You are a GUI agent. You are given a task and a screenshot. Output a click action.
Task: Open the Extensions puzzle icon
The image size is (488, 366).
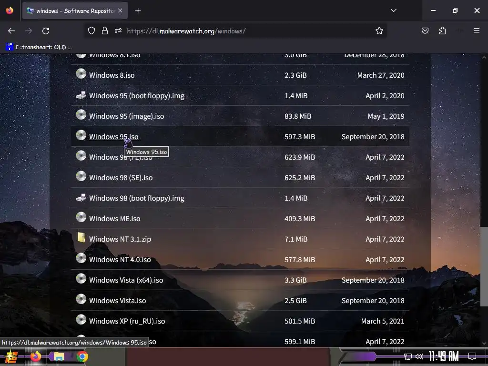pos(442,30)
